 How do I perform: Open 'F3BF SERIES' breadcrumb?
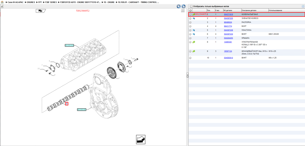point(51,2)
